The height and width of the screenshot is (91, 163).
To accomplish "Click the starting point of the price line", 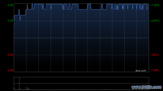I will click(x=14, y=21).
